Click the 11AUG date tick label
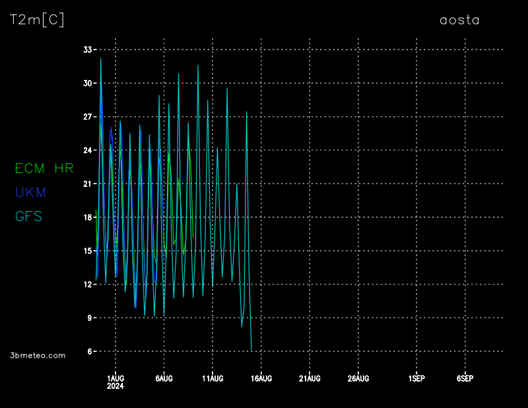 (213, 378)
